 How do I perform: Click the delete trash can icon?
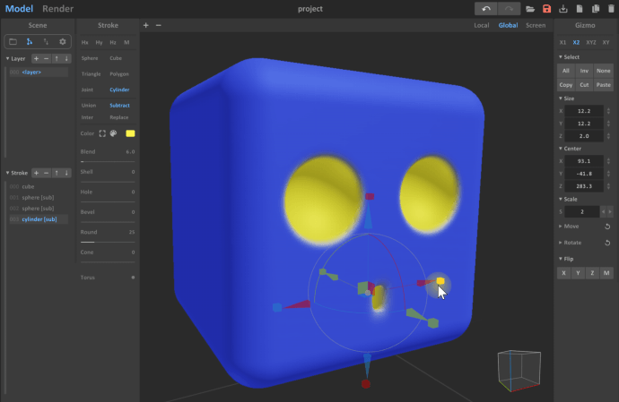tap(611, 9)
